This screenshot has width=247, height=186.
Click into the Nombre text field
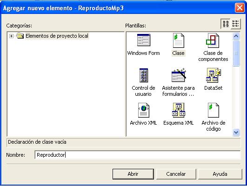138,155
